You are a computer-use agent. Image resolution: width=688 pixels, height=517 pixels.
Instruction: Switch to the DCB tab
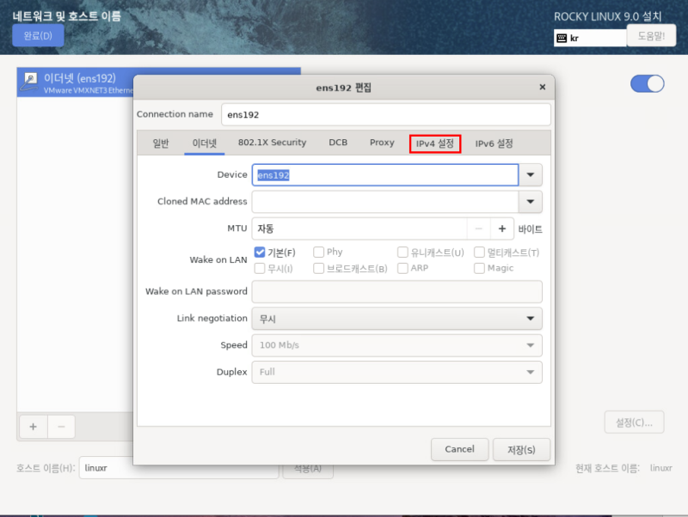click(338, 143)
